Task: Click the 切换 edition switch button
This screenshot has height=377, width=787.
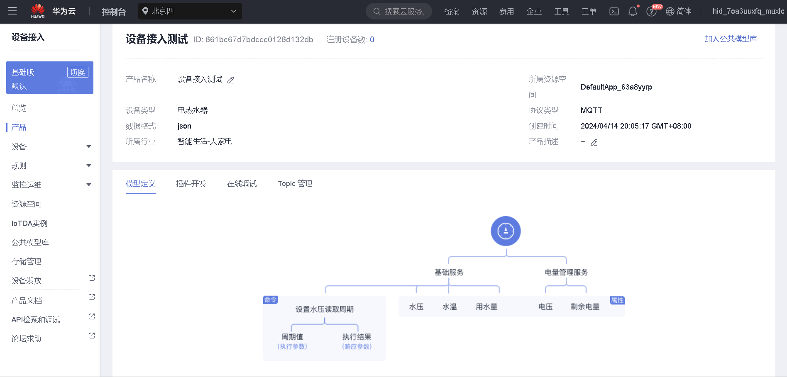Action: tap(78, 72)
